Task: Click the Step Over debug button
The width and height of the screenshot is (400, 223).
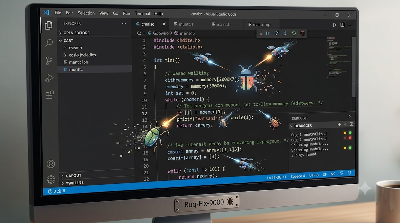Action: coord(276,33)
